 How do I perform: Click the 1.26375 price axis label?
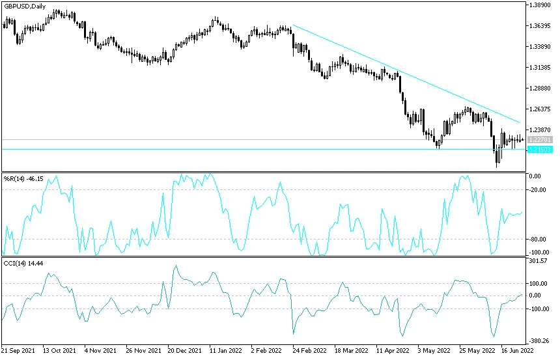coord(540,109)
